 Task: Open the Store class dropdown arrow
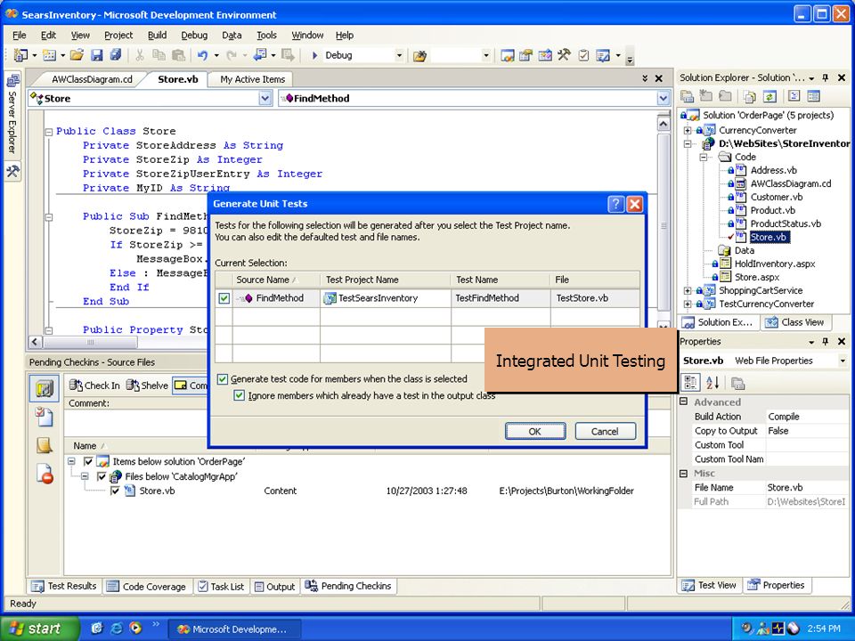tap(265, 98)
